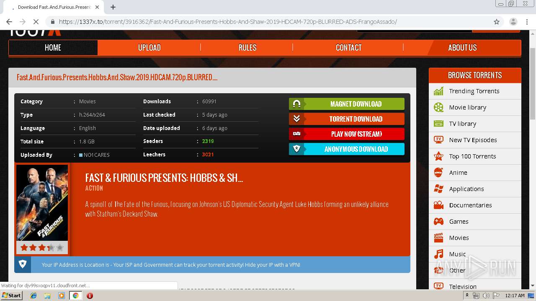
Task: Open the CONTACT nav tab
Action: coord(348,48)
